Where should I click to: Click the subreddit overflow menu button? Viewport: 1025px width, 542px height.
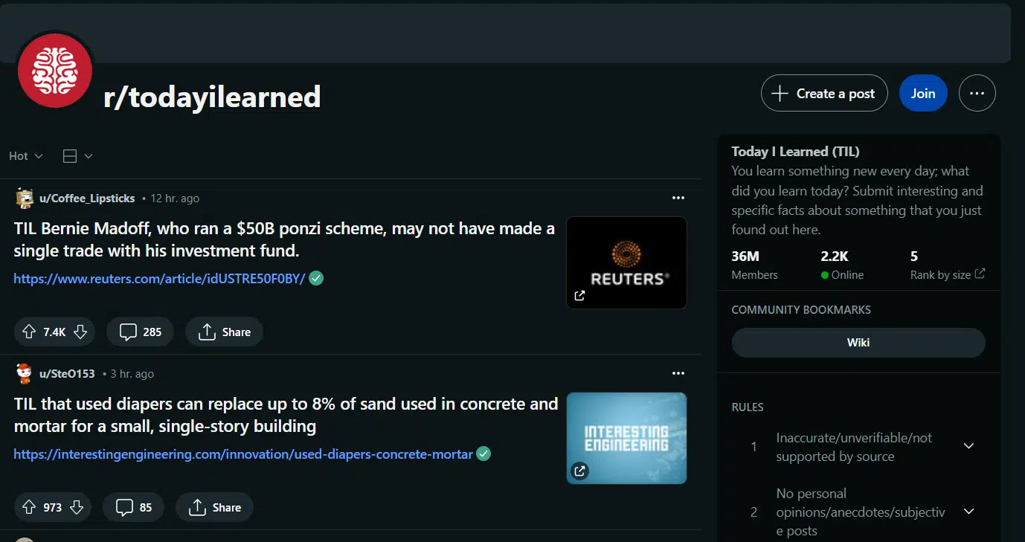pos(977,94)
